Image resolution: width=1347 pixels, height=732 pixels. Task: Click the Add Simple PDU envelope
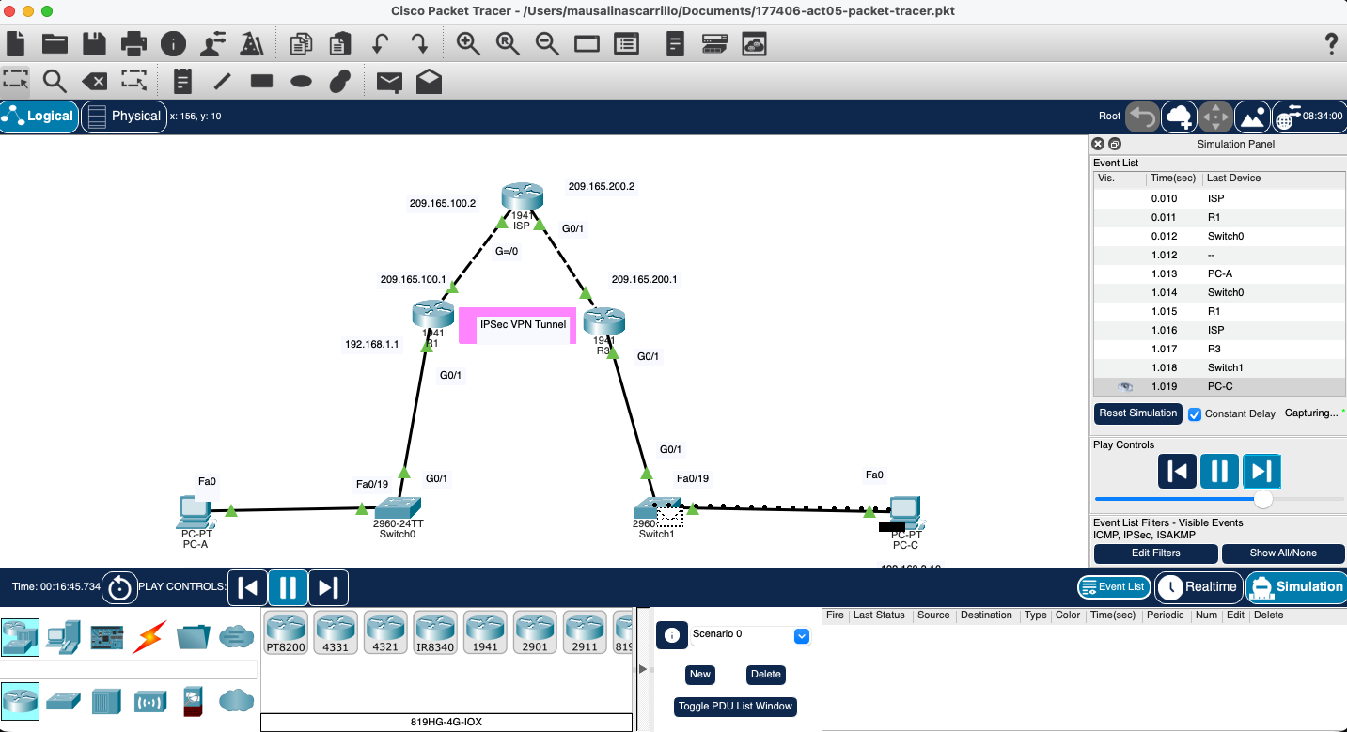pyautogui.click(x=389, y=82)
